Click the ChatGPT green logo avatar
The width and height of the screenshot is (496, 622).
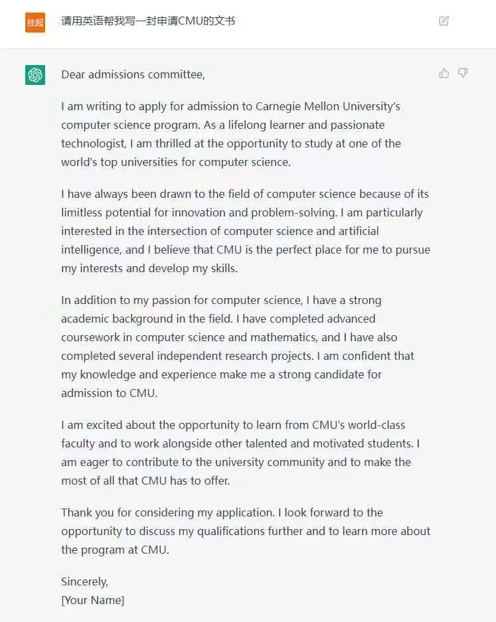coord(35,75)
